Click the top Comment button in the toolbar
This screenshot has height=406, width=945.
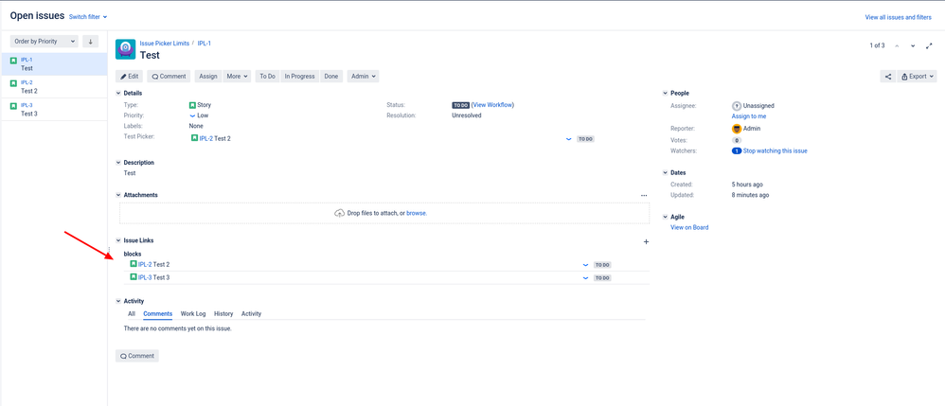[169, 77]
